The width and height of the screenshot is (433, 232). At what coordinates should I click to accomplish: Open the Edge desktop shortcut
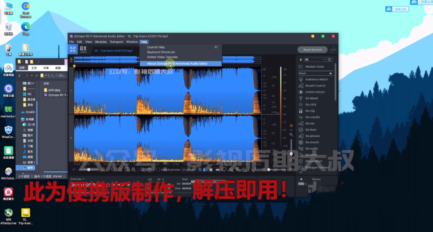[26, 29]
